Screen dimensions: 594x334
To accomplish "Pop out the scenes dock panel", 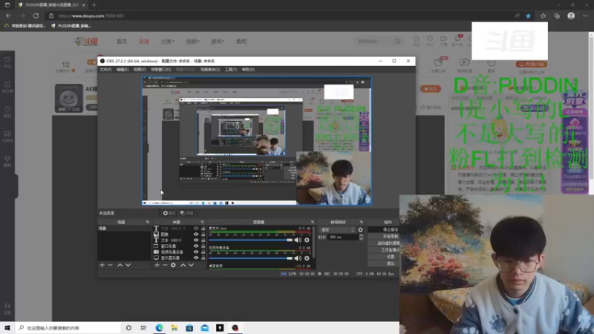I will tap(147, 222).
